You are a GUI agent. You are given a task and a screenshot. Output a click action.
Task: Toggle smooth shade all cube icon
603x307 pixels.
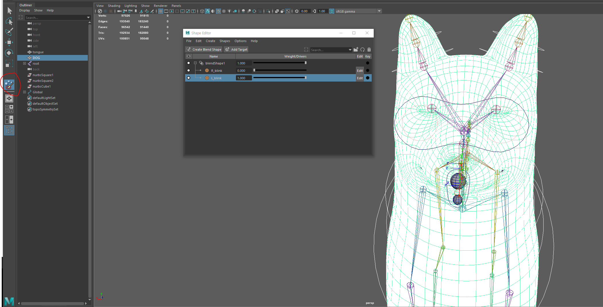(x=208, y=11)
